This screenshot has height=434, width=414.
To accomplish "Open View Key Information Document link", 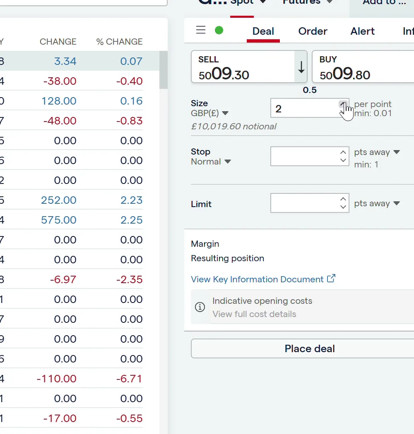I will point(257,279).
